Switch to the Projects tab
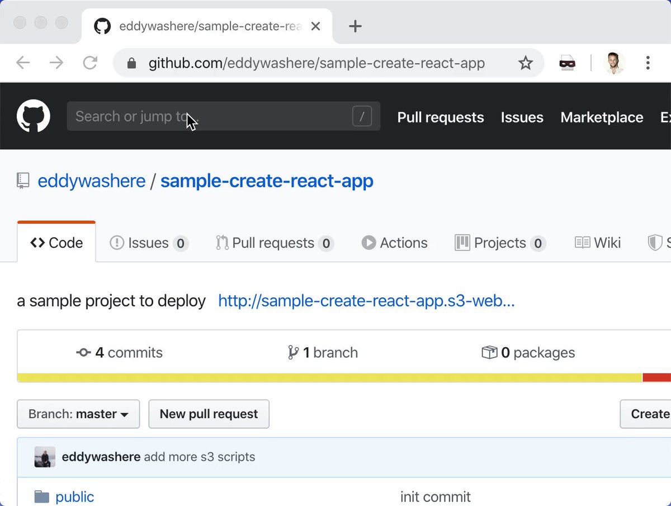This screenshot has width=671, height=506. click(500, 243)
